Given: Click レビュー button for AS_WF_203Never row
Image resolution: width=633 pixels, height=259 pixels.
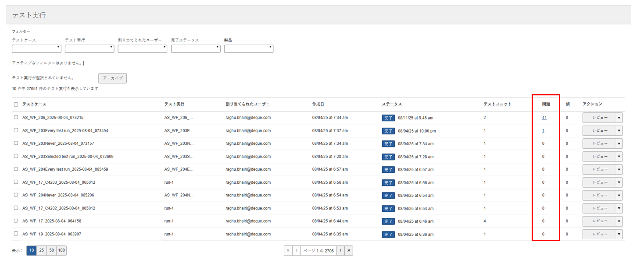Looking at the screenshot, I should [x=599, y=143].
